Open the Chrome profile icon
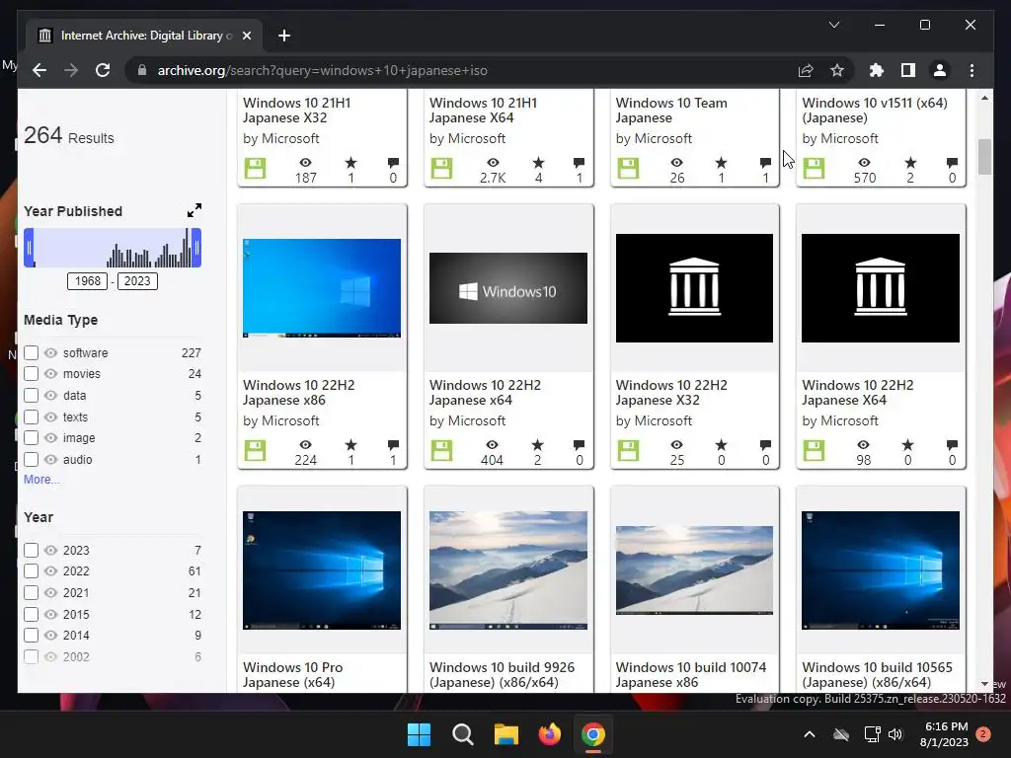Viewport: 1011px width, 758px height. tap(940, 70)
